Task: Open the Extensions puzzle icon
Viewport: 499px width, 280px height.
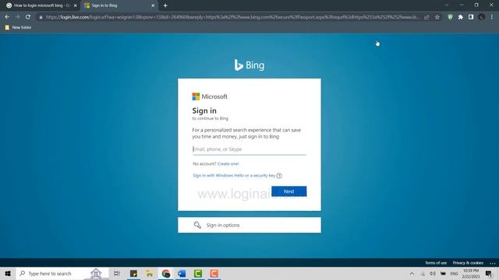Action: [461, 17]
